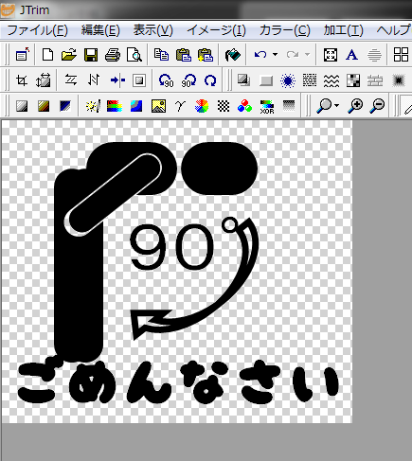This screenshot has height=461, width=412.
Task: Expand the undo history dropdown arrow
Action: (275, 55)
